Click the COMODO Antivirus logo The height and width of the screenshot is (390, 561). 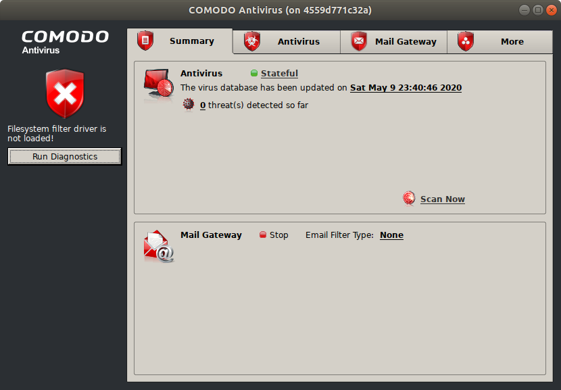65,42
